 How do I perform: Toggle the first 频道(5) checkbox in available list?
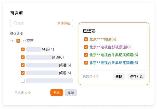point(23,65)
